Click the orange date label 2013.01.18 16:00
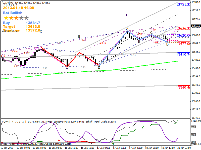This screenshot has width=201, height=150. 19,8
